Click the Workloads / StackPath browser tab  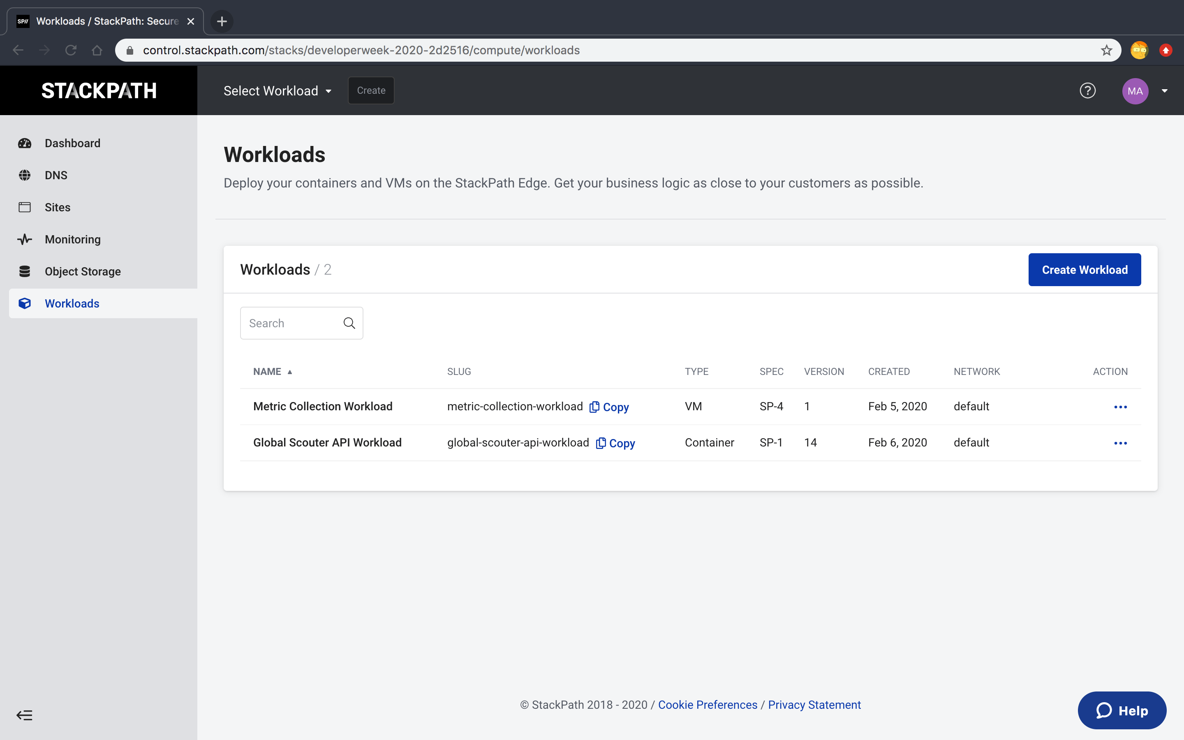click(105, 21)
